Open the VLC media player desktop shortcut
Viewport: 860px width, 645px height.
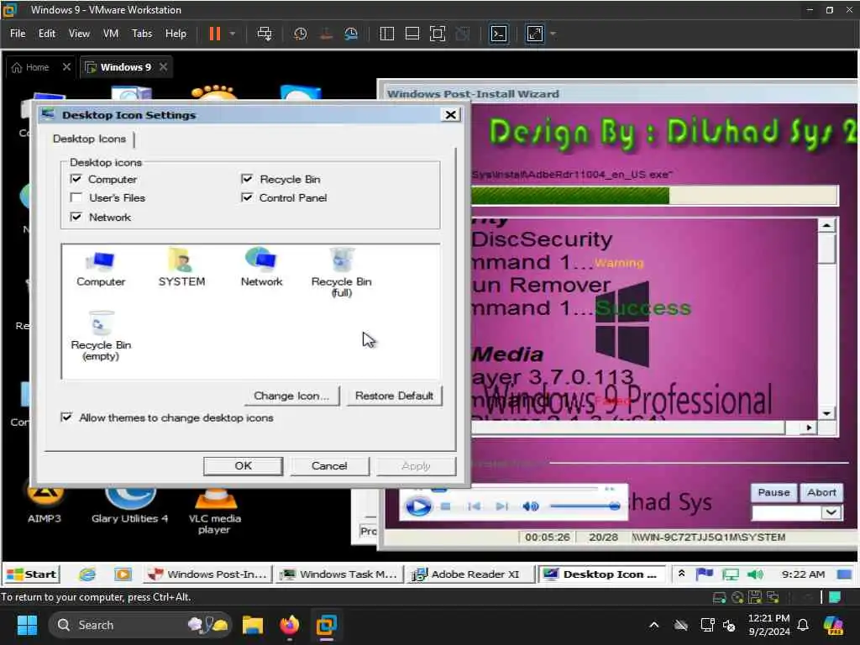click(214, 510)
